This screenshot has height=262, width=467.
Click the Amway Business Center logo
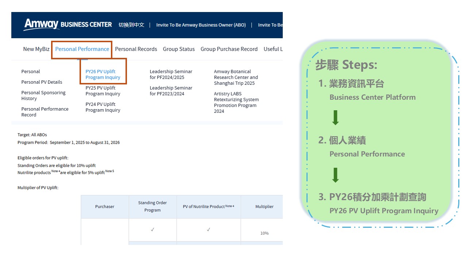[67, 25]
